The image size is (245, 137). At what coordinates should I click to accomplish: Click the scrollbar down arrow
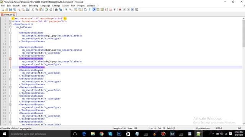click(243, 124)
